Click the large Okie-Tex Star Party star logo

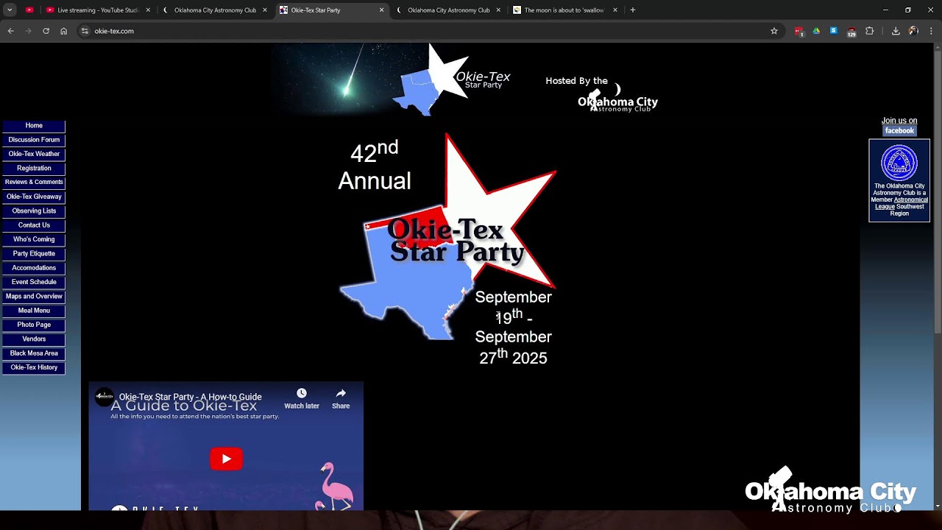click(447, 237)
